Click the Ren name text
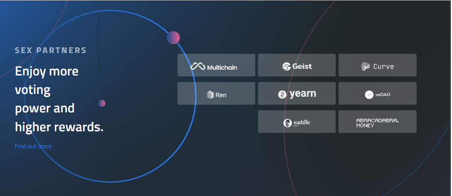Viewport: 452px width, 196px height. [x=221, y=95]
